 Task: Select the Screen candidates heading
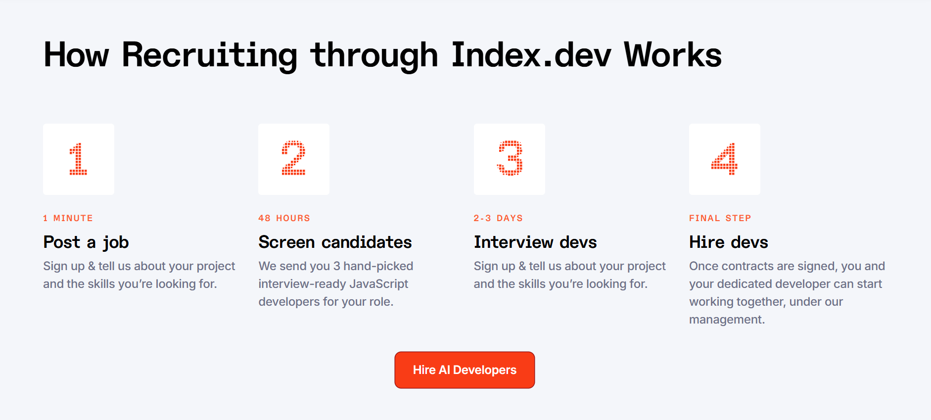click(335, 242)
